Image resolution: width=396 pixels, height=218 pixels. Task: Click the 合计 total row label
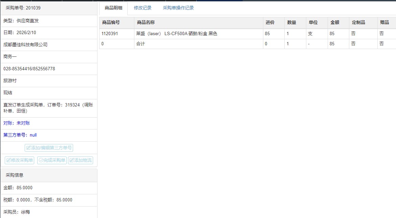pyautogui.click(x=140, y=44)
